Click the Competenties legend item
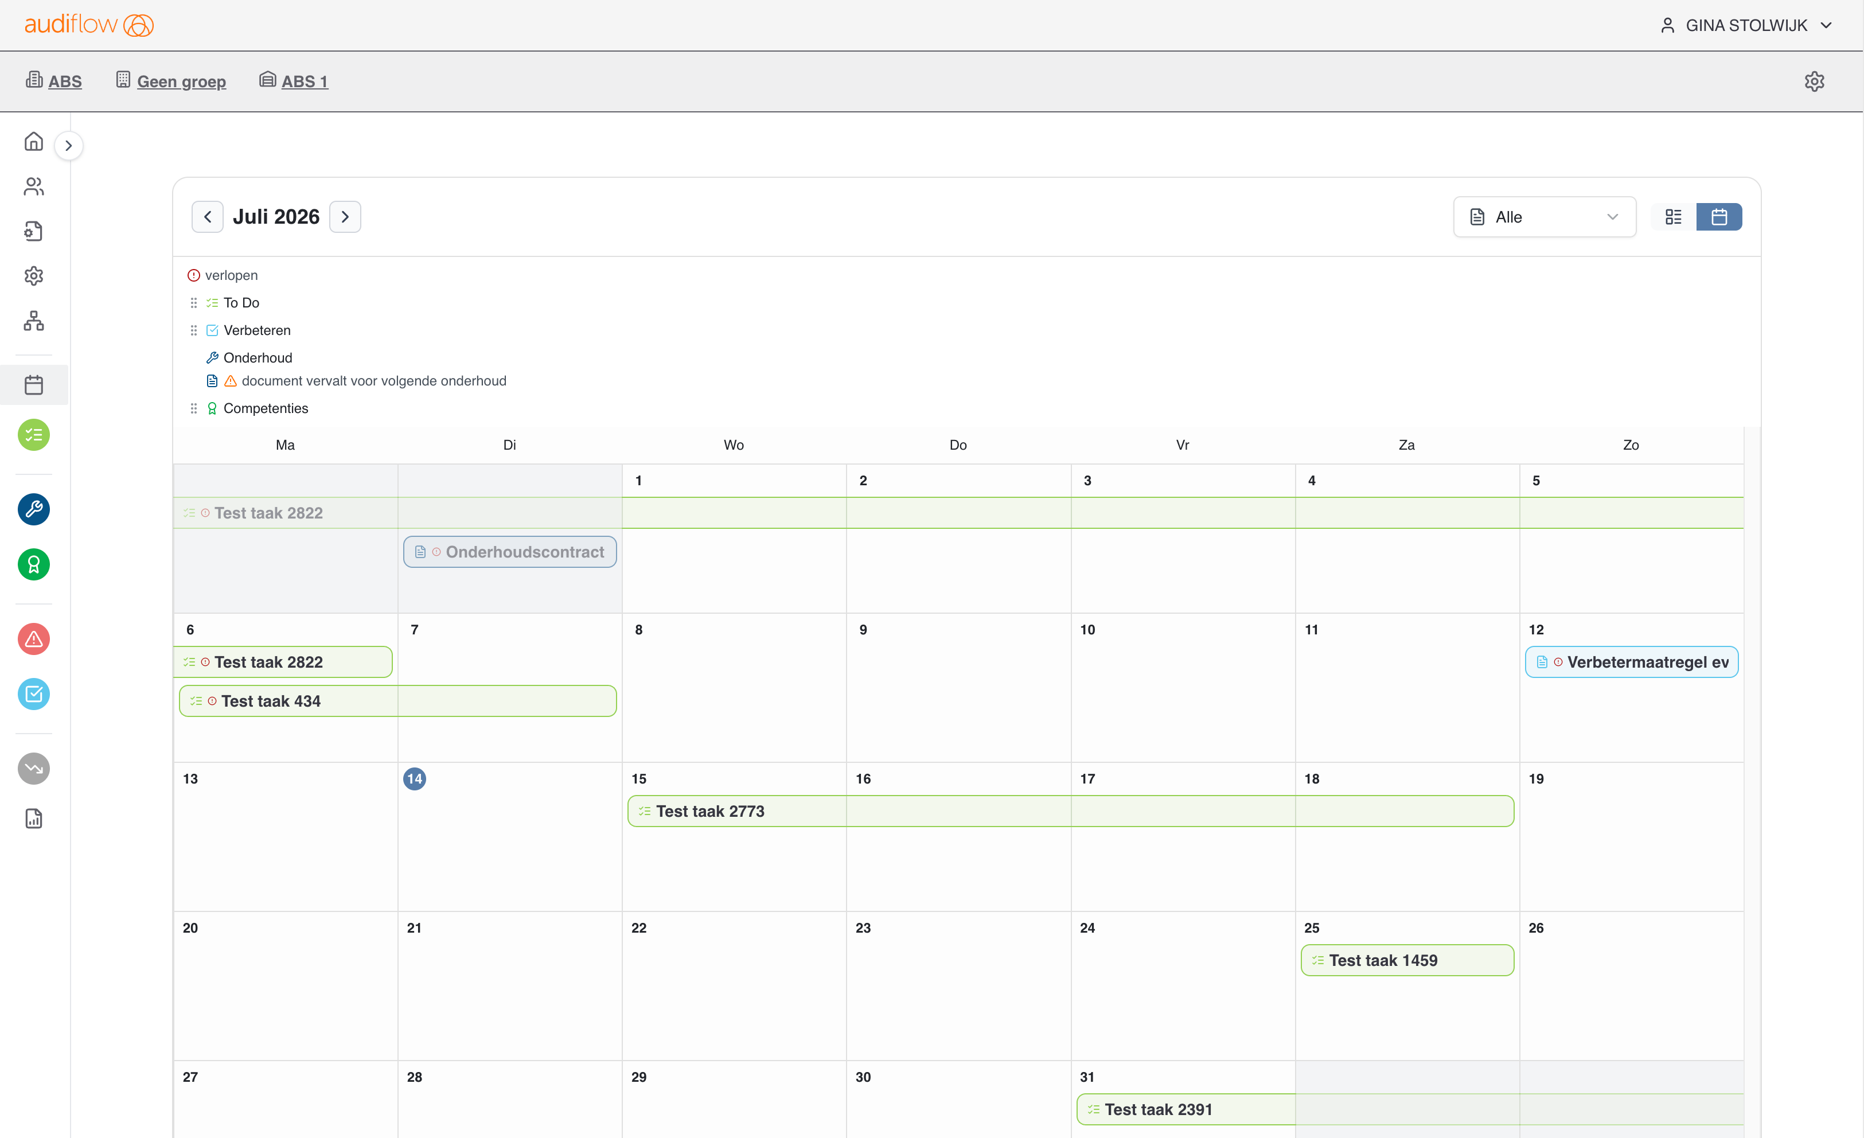The width and height of the screenshot is (1864, 1138). pos(257,408)
